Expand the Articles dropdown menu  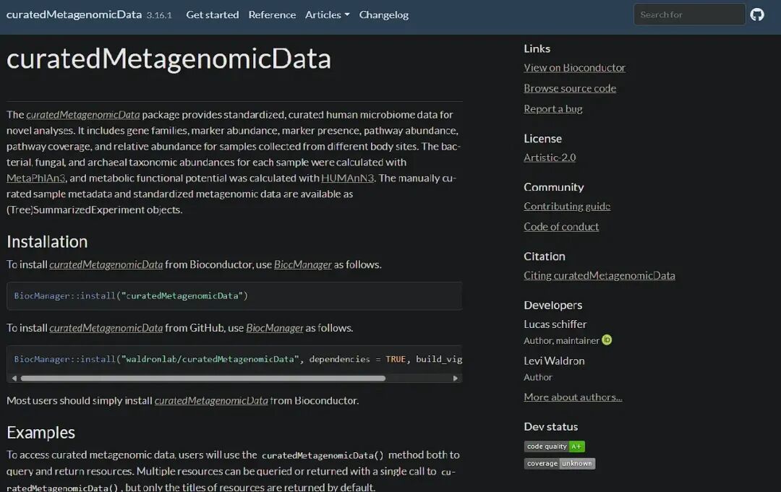[328, 15]
